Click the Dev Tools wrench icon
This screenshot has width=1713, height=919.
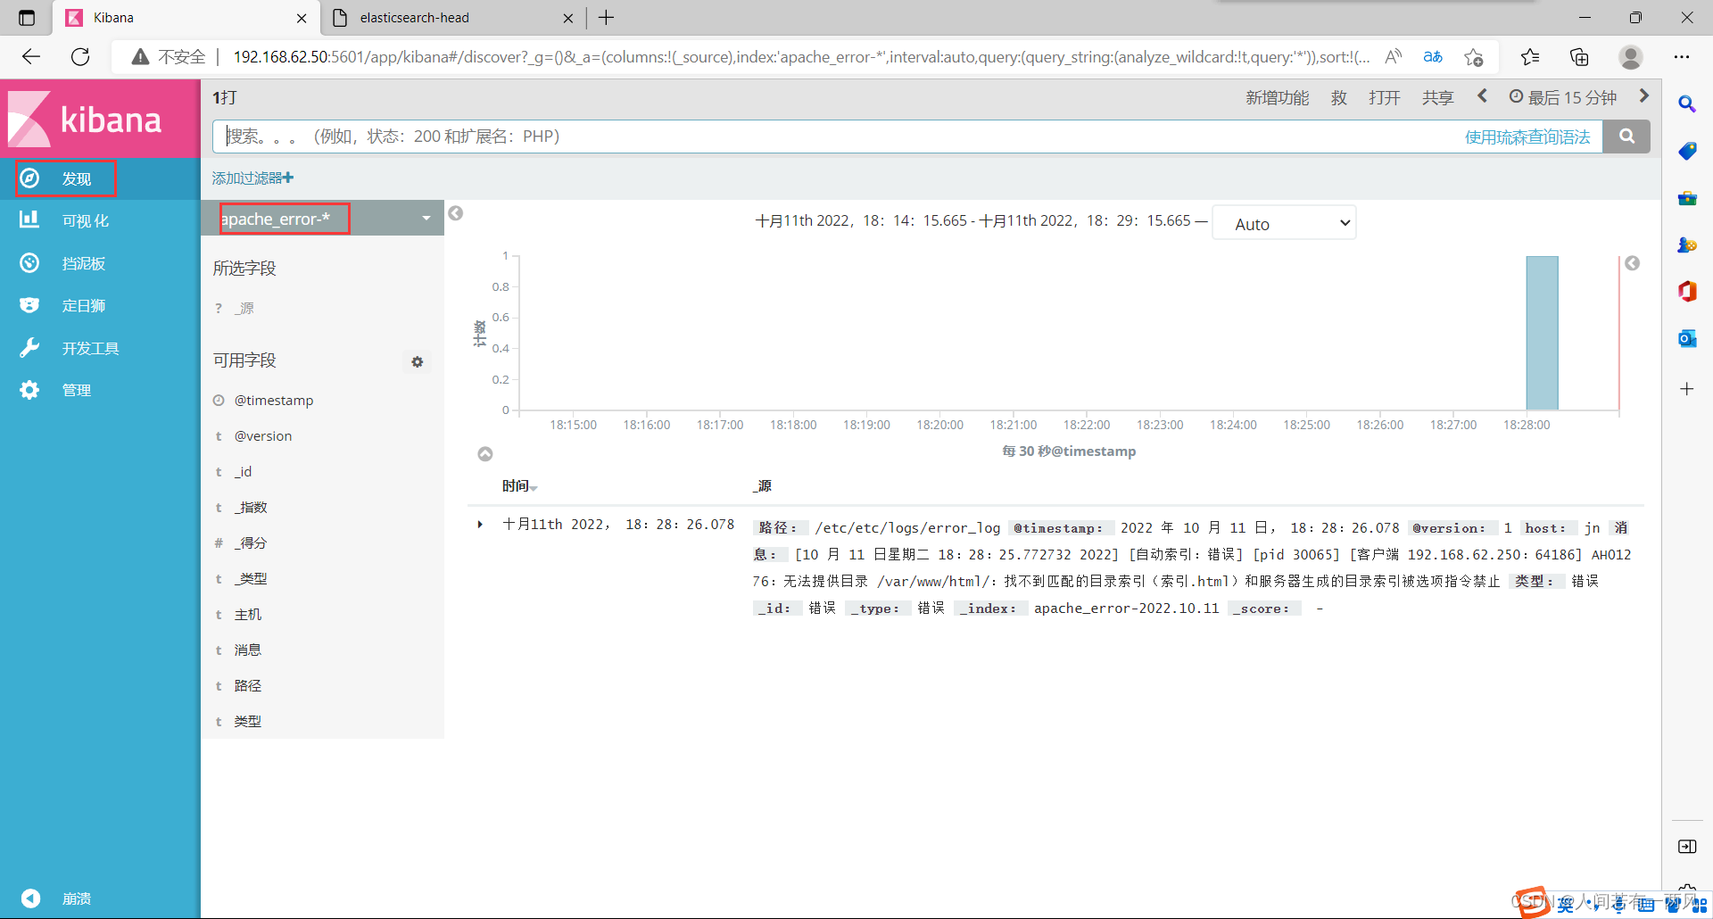click(x=29, y=348)
